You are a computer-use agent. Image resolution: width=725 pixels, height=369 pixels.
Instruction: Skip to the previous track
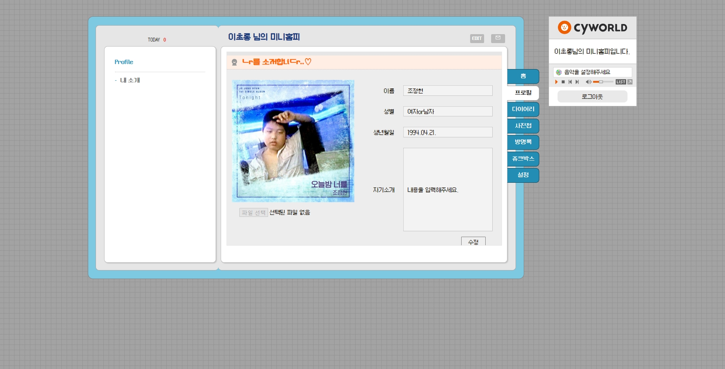(570, 82)
